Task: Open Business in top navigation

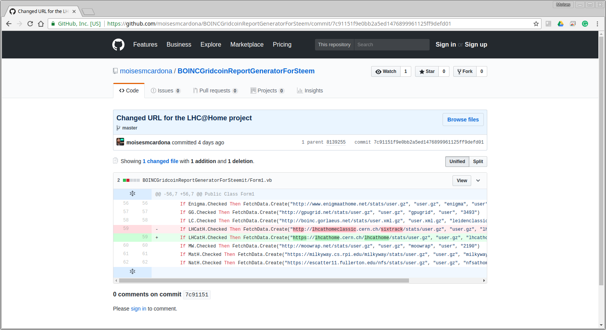Action: 179,45
